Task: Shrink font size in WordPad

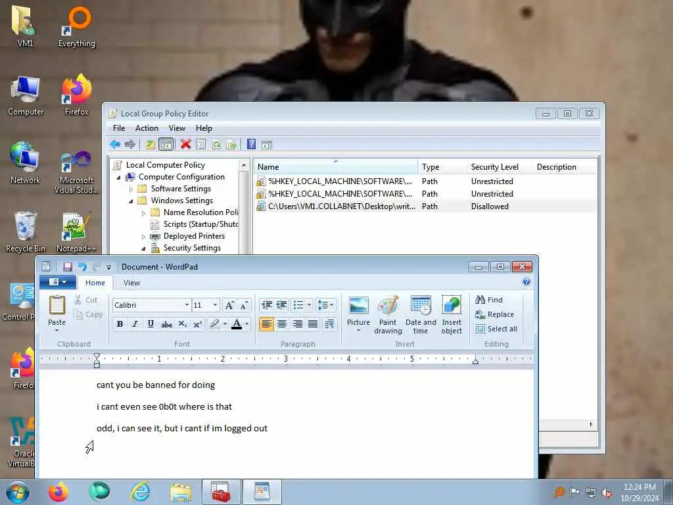Action: (244, 305)
